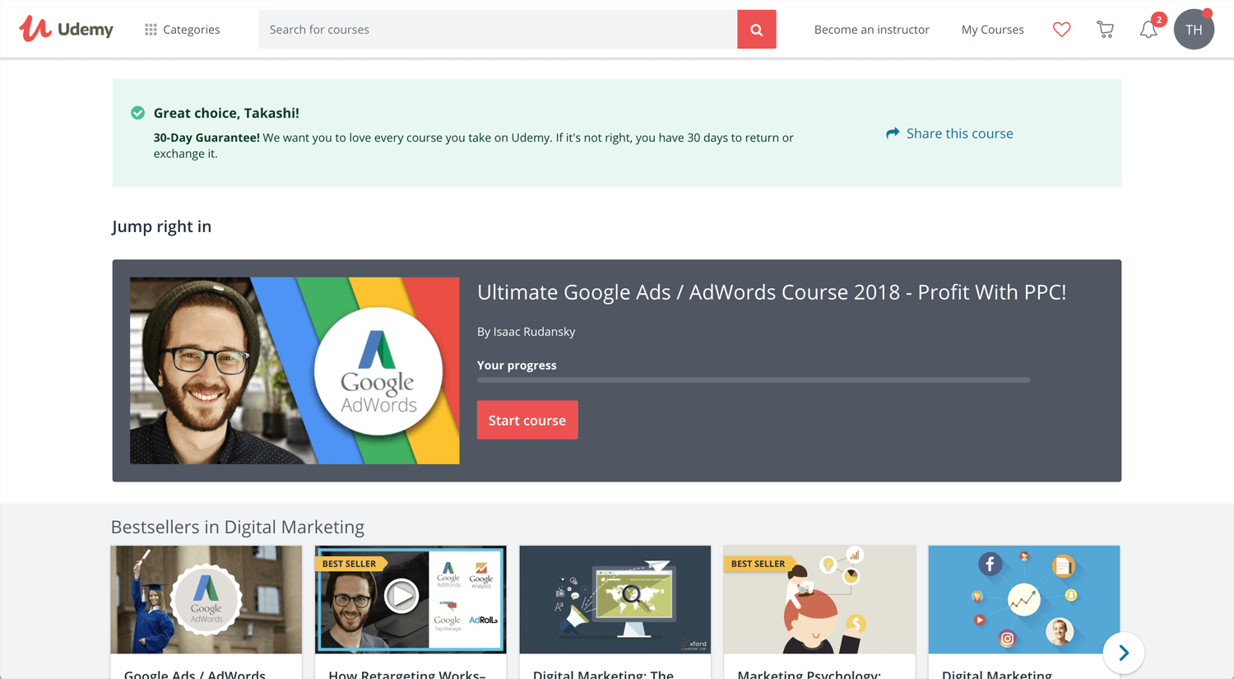Advance the bestsellers carousel with next arrow
Viewport: 1234px width, 679px height.
[x=1124, y=653]
